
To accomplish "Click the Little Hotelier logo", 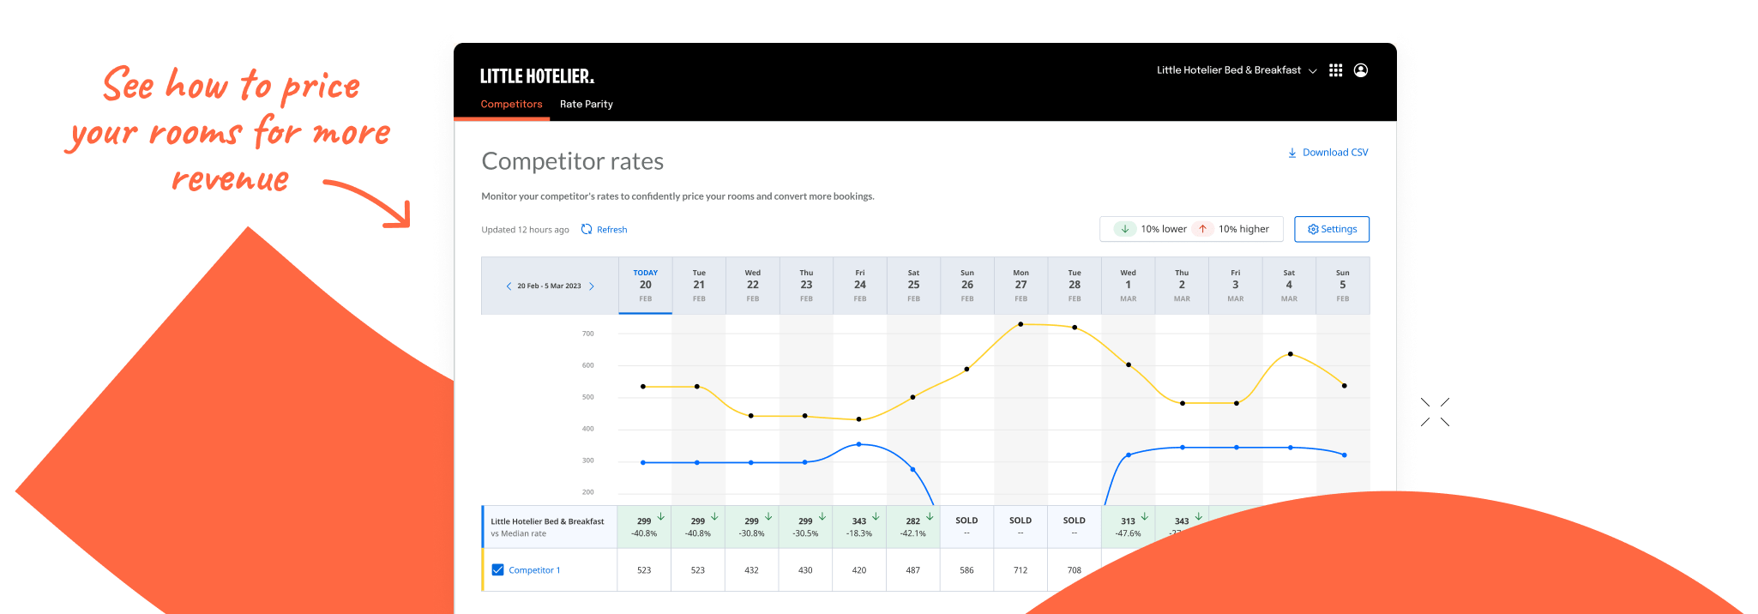I will point(537,76).
